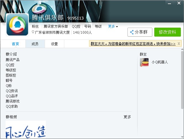This screenshot has width=184, height=139.
Task: Click the group name 腾讯俱乐部 title
Action: [48, 18]
